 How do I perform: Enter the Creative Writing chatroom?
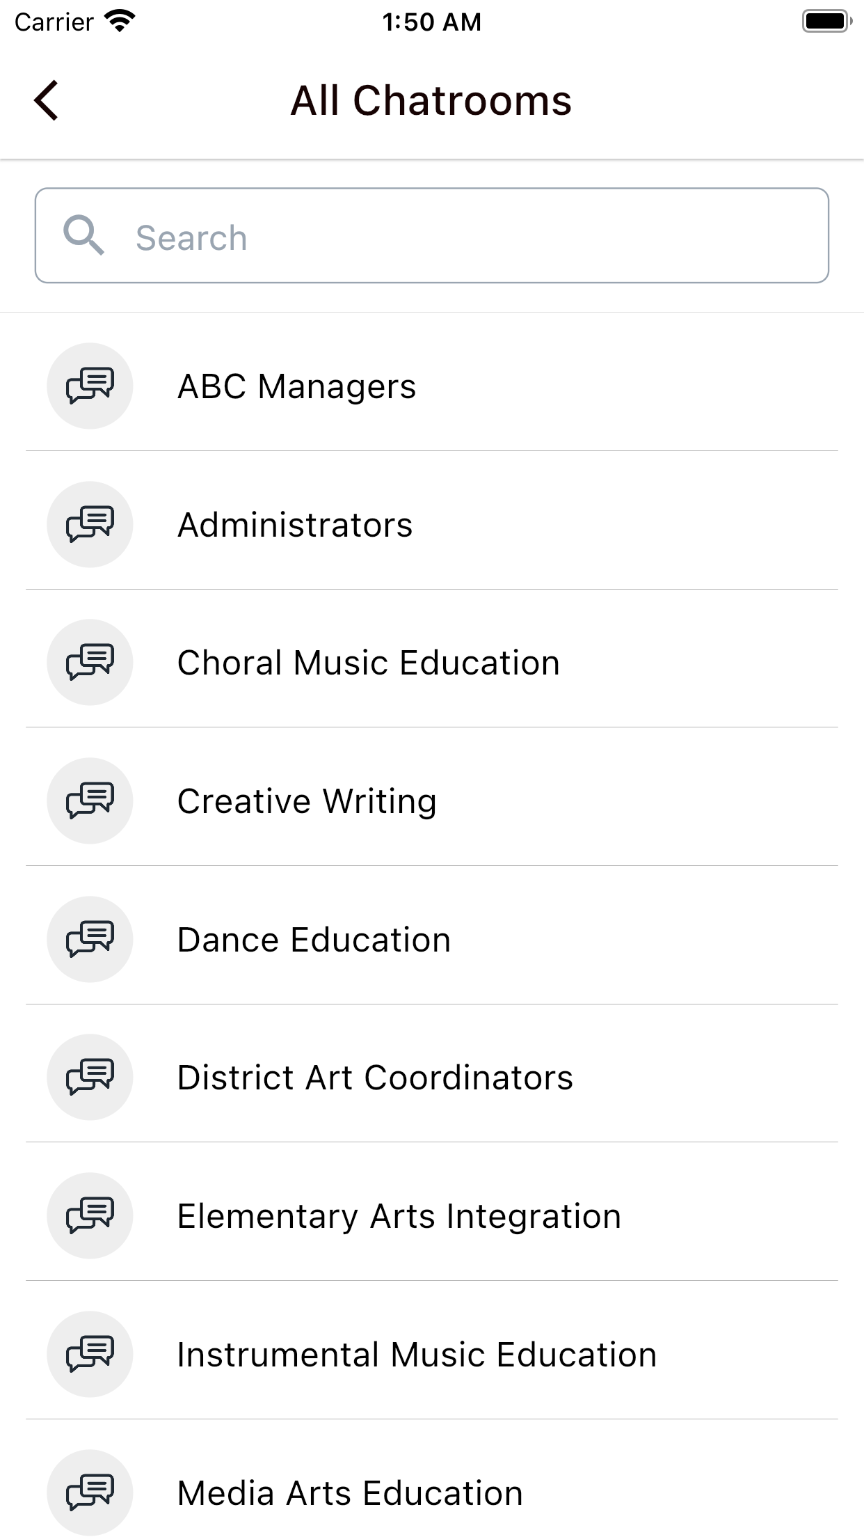coord(307,801)
